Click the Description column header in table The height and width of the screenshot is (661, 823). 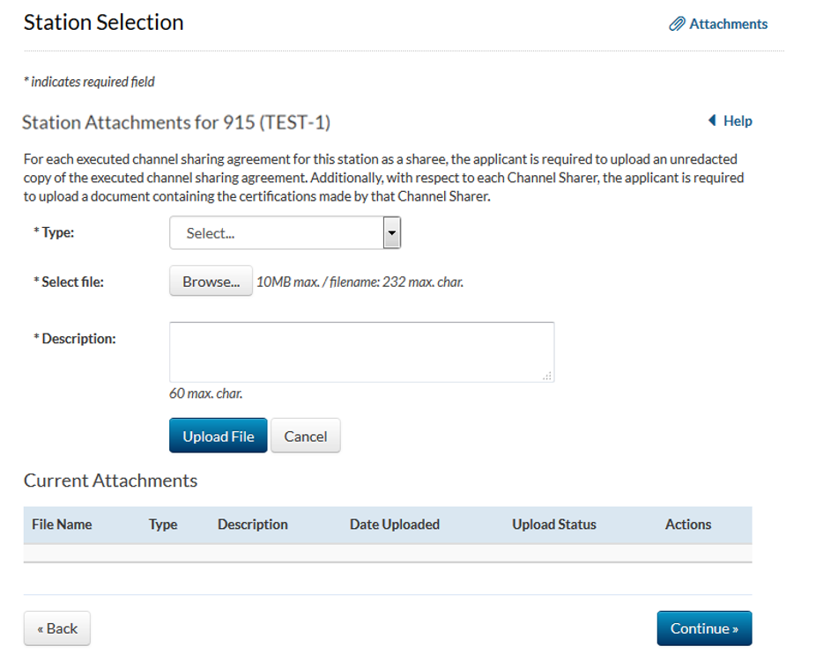click(x=253, y=525)
